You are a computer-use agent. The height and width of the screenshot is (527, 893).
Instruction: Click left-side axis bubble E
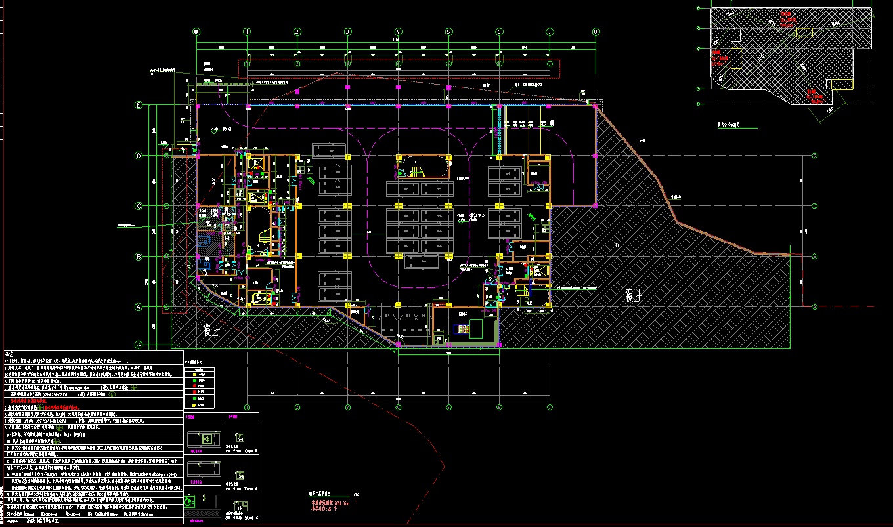click(139, 105)
